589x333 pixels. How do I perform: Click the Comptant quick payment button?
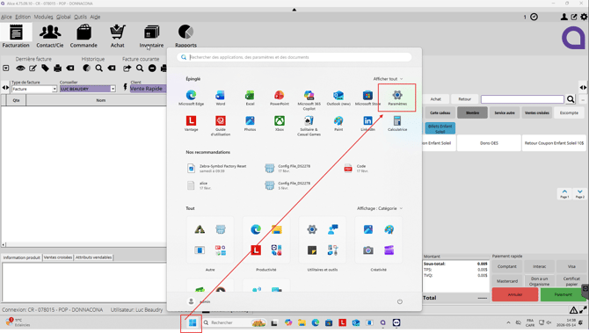(507, 266)
